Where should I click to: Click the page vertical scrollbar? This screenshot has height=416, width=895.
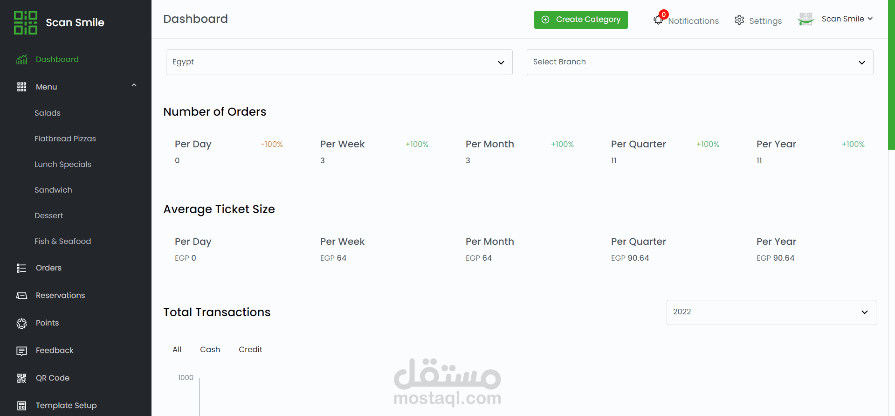tap(891, 75)
